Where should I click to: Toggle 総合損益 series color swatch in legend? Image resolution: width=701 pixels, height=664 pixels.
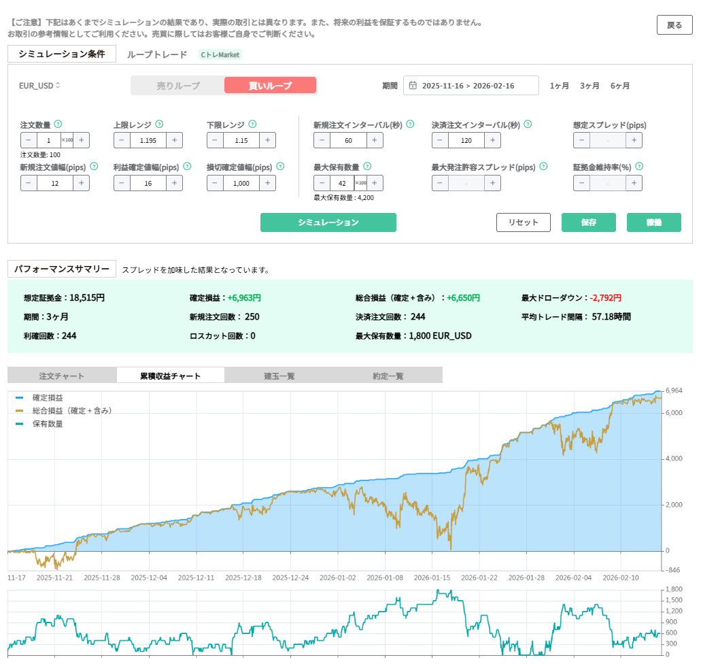[x=19, y=411]
